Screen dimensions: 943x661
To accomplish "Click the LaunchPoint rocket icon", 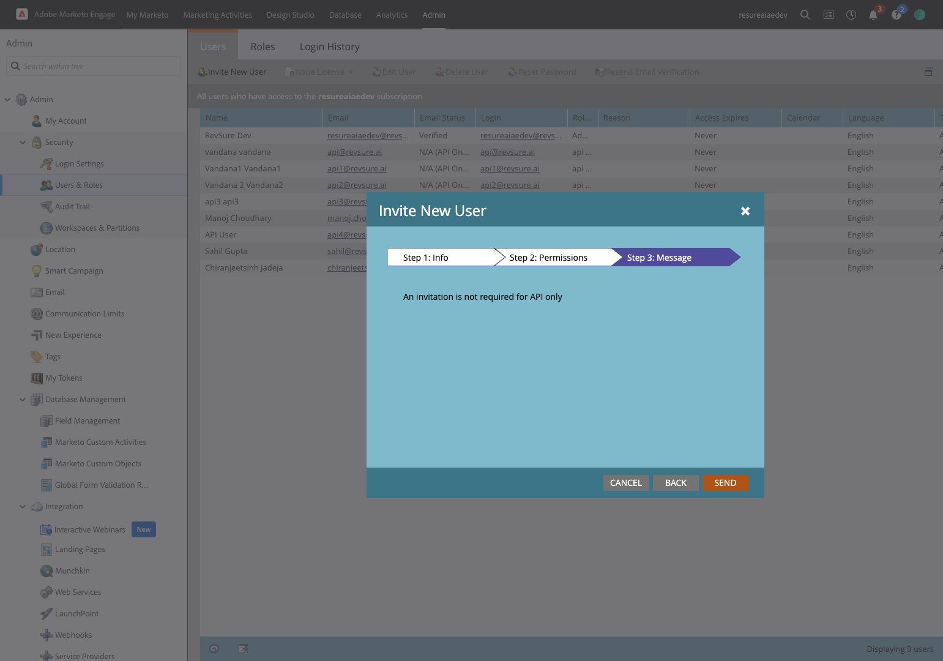I will (47, 613).
